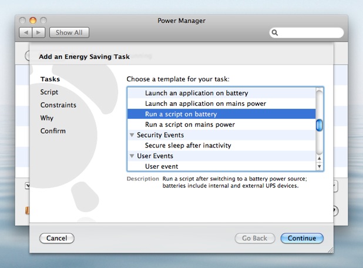
Task: Click the Tasks step in sidebar
Action: 50,79
